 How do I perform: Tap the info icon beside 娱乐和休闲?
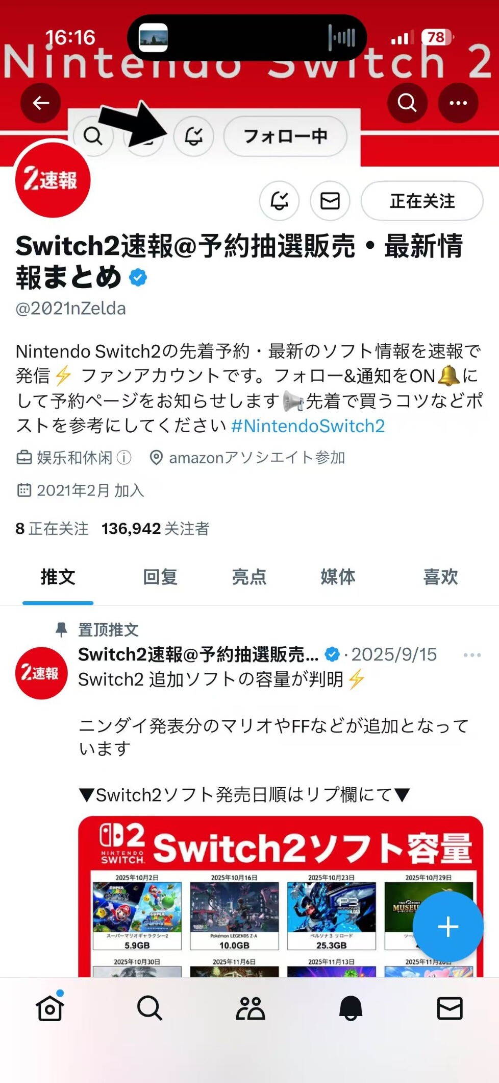(x=124, y=458)
